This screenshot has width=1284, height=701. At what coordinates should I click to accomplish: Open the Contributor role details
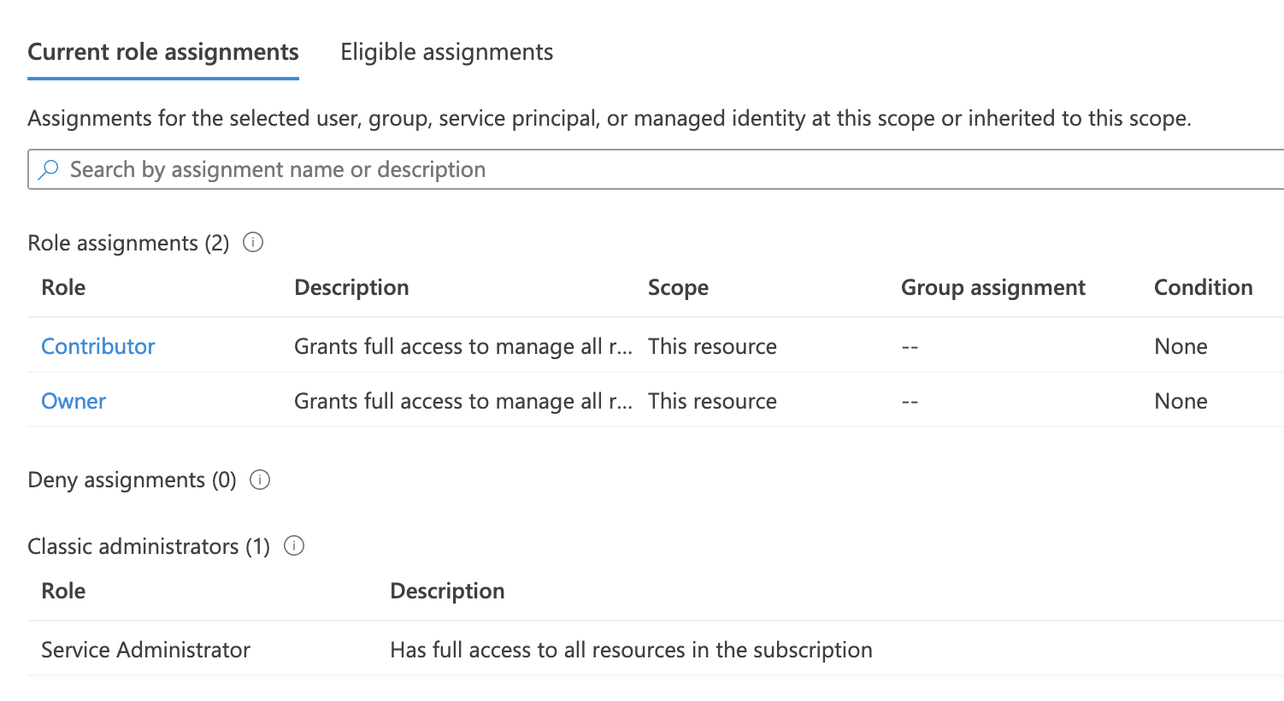[x=97, y=346]
